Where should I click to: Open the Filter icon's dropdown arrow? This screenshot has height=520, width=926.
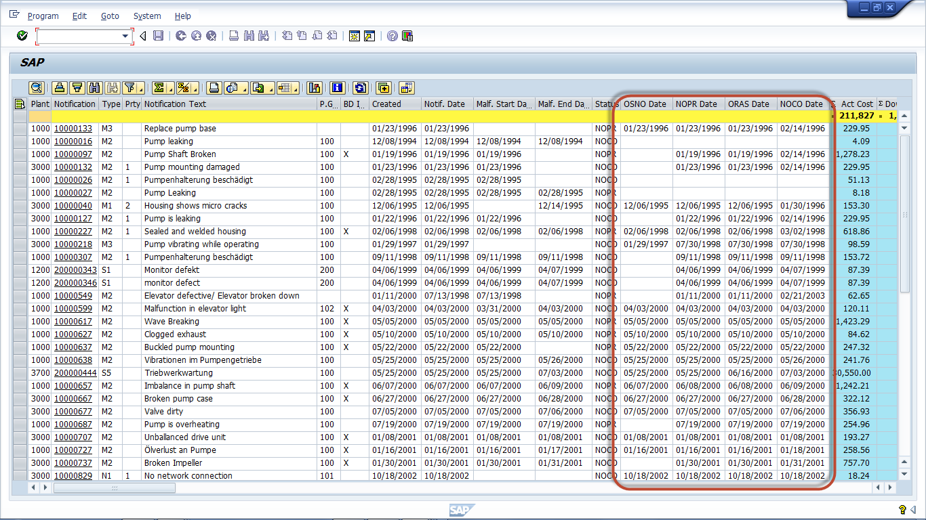[x=141, y=88]
